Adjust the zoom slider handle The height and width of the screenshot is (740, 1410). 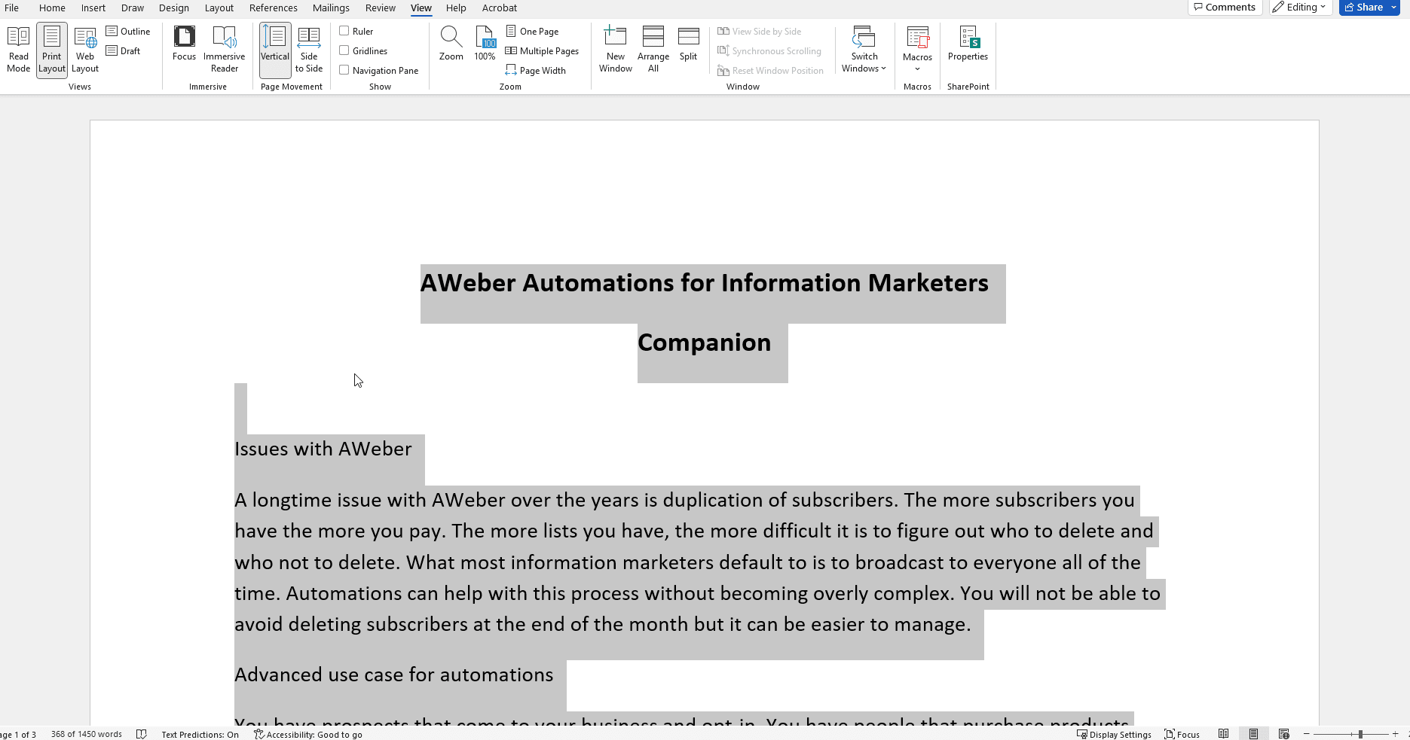pyautogui.click(x=1360, y=734)
